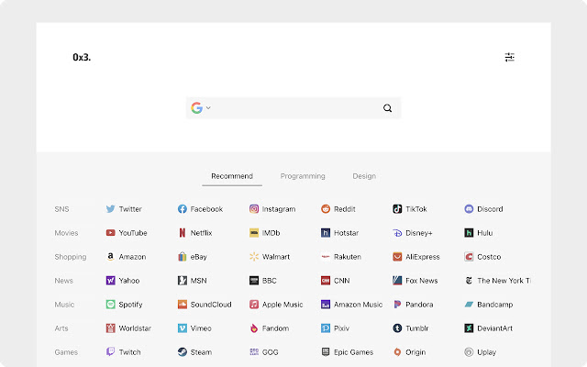Click the Arts category label

pyautogui.click(x=61, y=328)
